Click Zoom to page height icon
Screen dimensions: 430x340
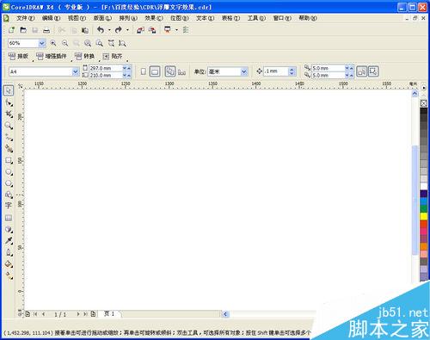coord(122,43)
